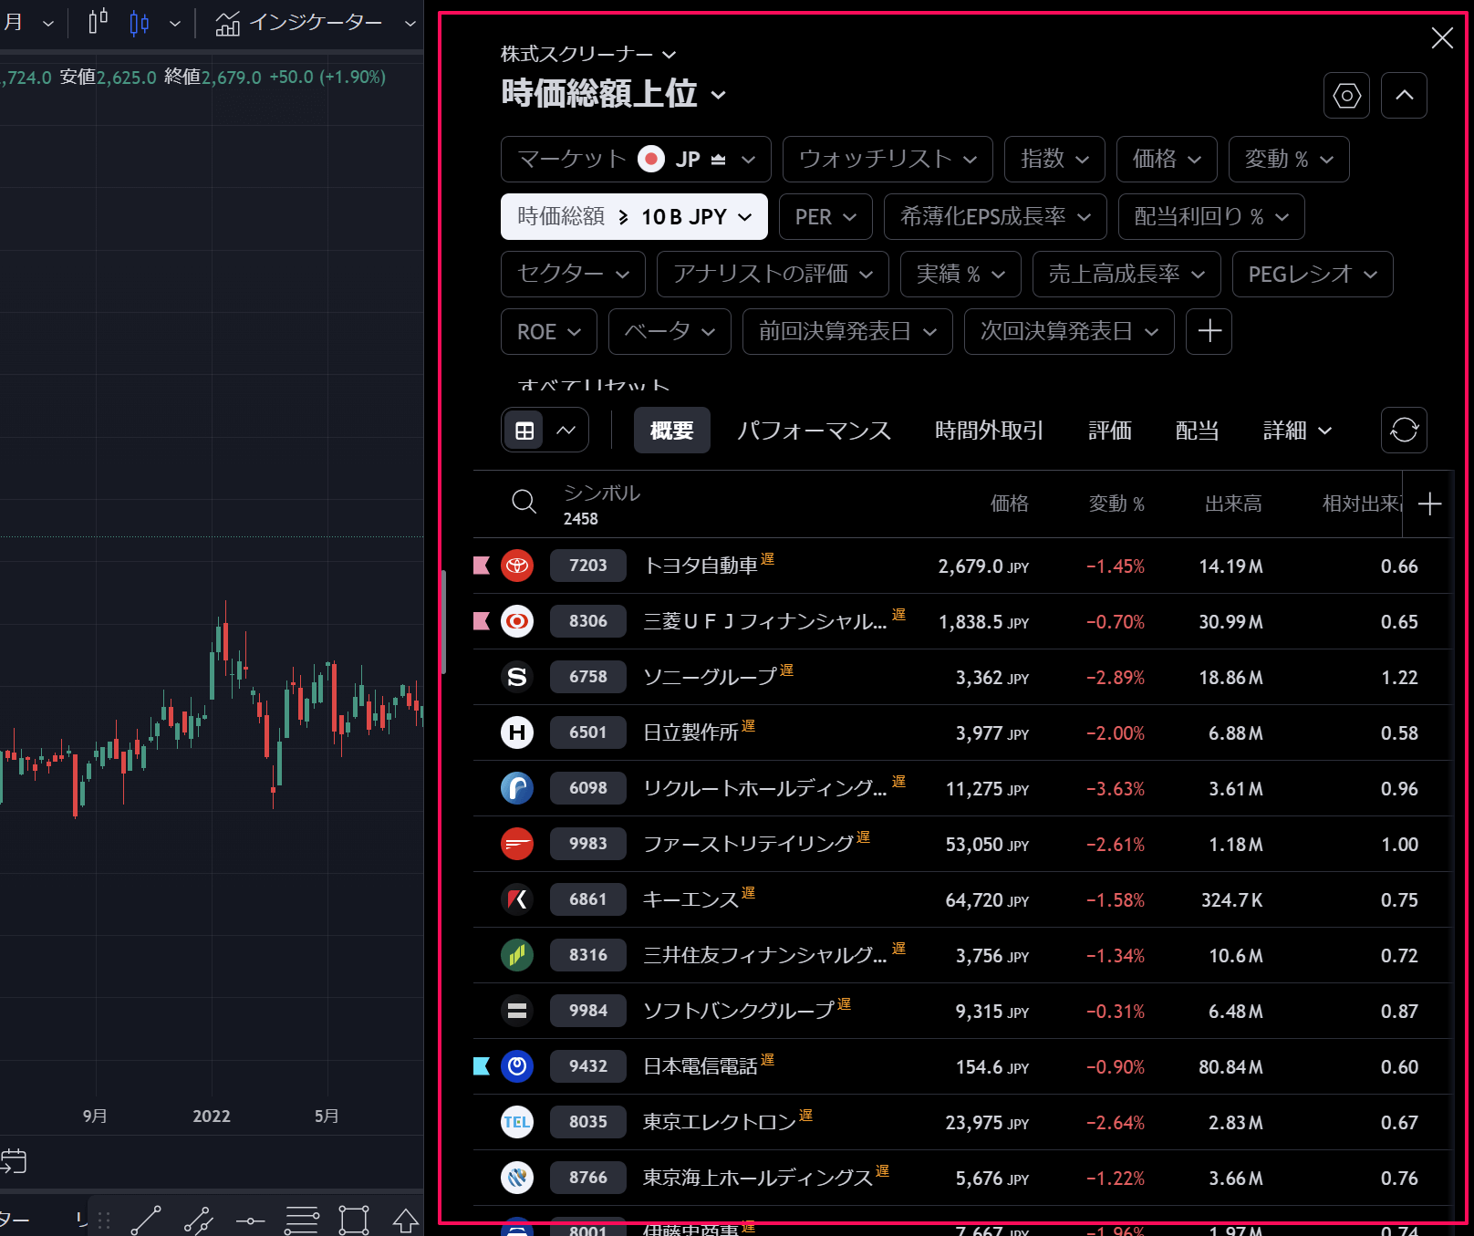Click the Tokio Marine logo in 8766 row
Screen dimensions: 1474x1236
517,1178
